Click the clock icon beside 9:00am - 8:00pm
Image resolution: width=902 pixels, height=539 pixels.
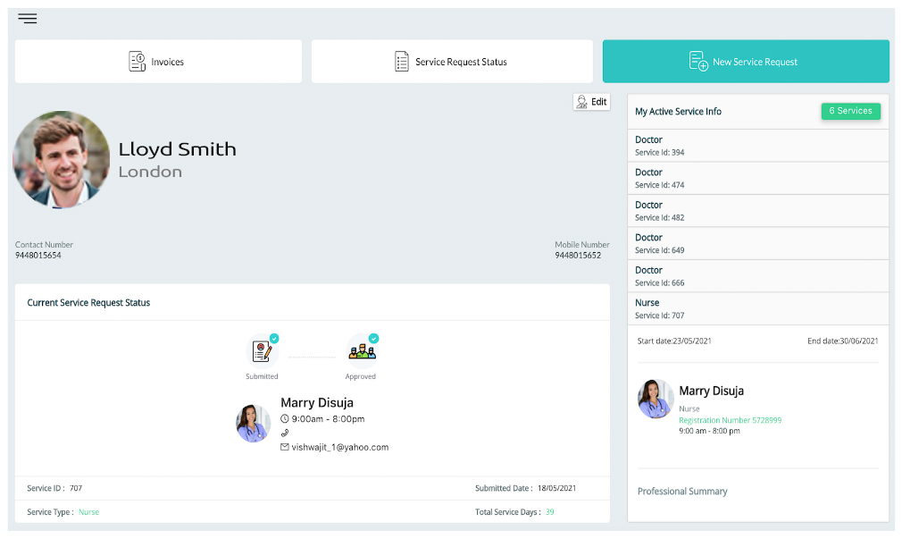point(285,418)
